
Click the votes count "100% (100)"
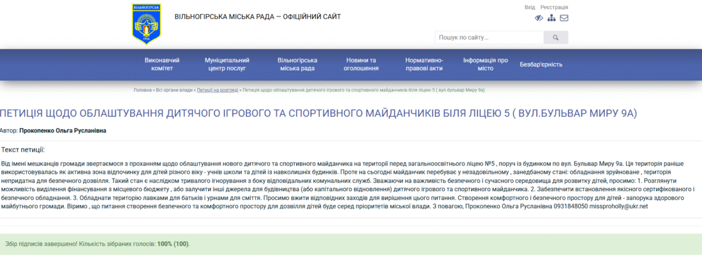click(x=173, y=244)
